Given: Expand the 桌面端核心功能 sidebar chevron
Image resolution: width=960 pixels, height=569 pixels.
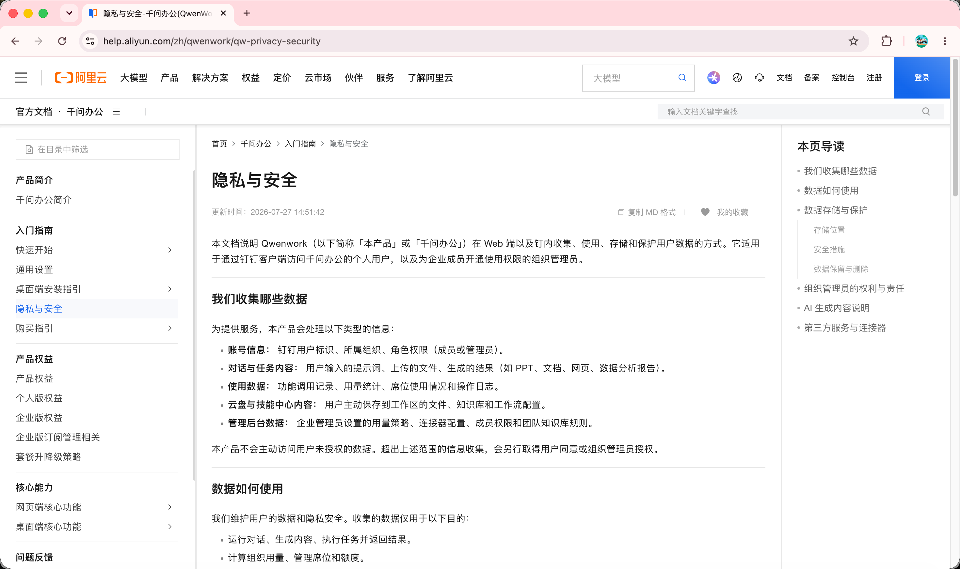Looking at the screenshot, I should tap(170, 527).
